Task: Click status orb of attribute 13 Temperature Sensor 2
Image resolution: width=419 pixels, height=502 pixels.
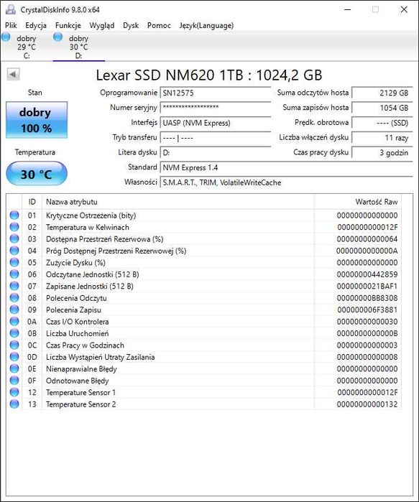Action: click(x=14, y=404)
